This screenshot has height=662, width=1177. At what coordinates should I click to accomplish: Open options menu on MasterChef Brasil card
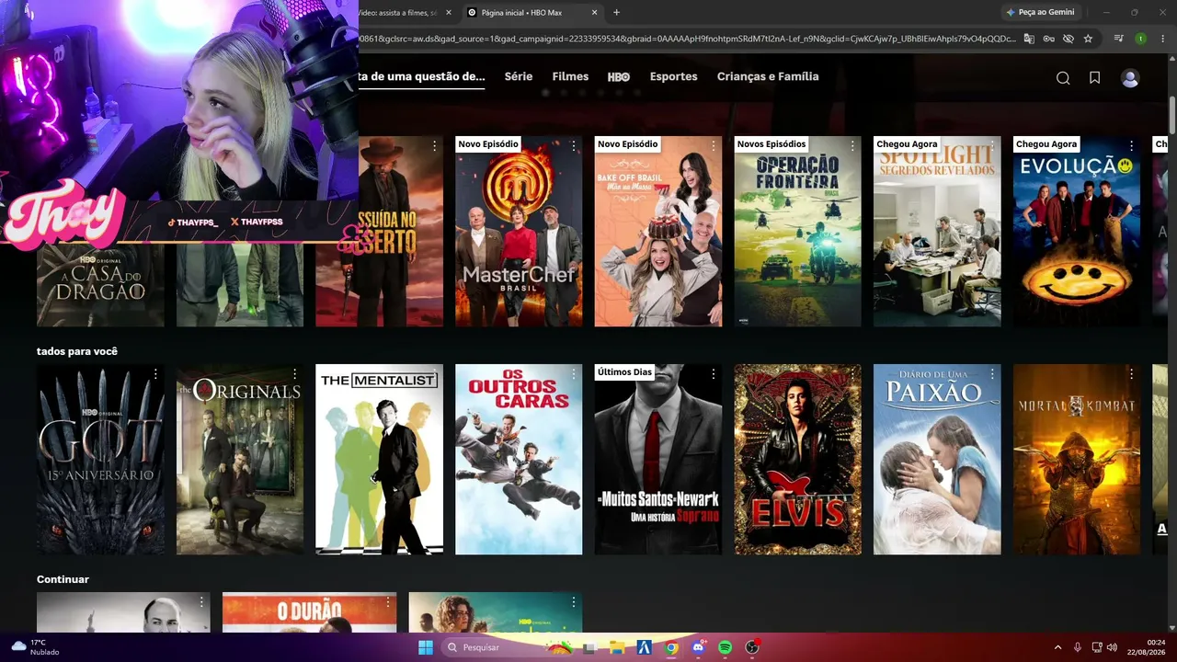(574, 146)
